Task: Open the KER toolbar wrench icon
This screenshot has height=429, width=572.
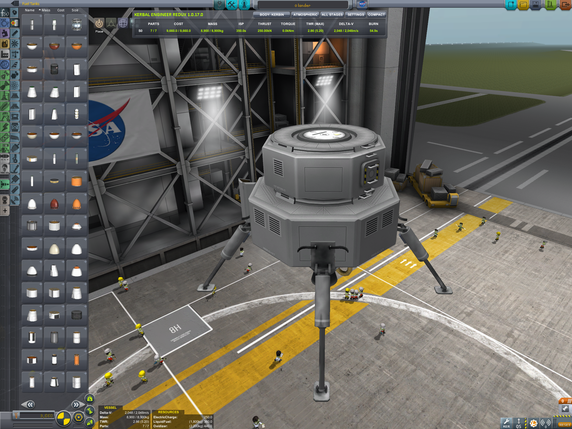Action: (x=506, y=423)
